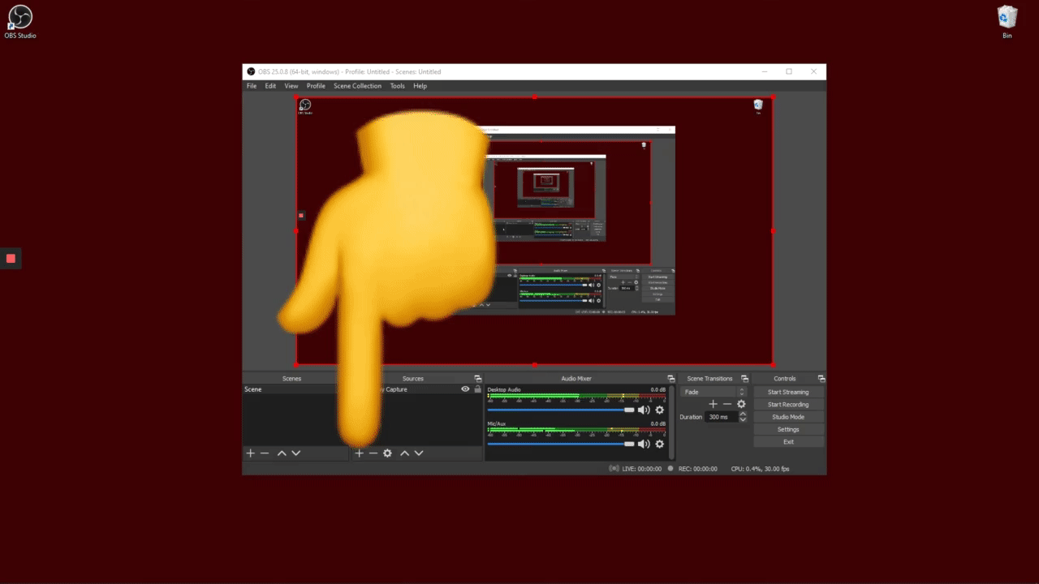Remove the selected source with minus icon
The height and width of the screenshot is (584, 1039).
(373, 453)
